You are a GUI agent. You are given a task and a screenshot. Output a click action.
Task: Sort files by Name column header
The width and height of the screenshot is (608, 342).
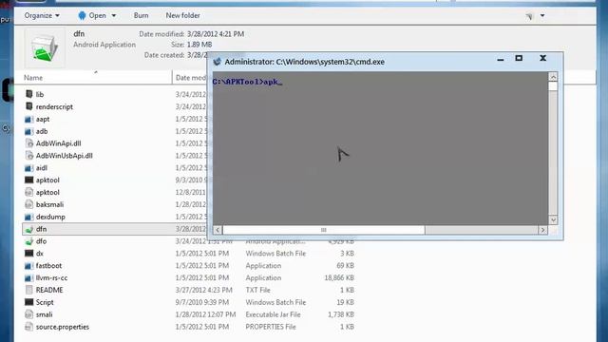[x=93, y=78]
